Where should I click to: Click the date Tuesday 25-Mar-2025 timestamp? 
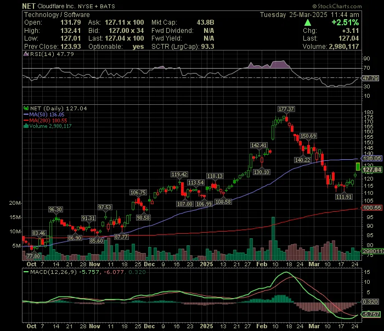coord(309,15)
